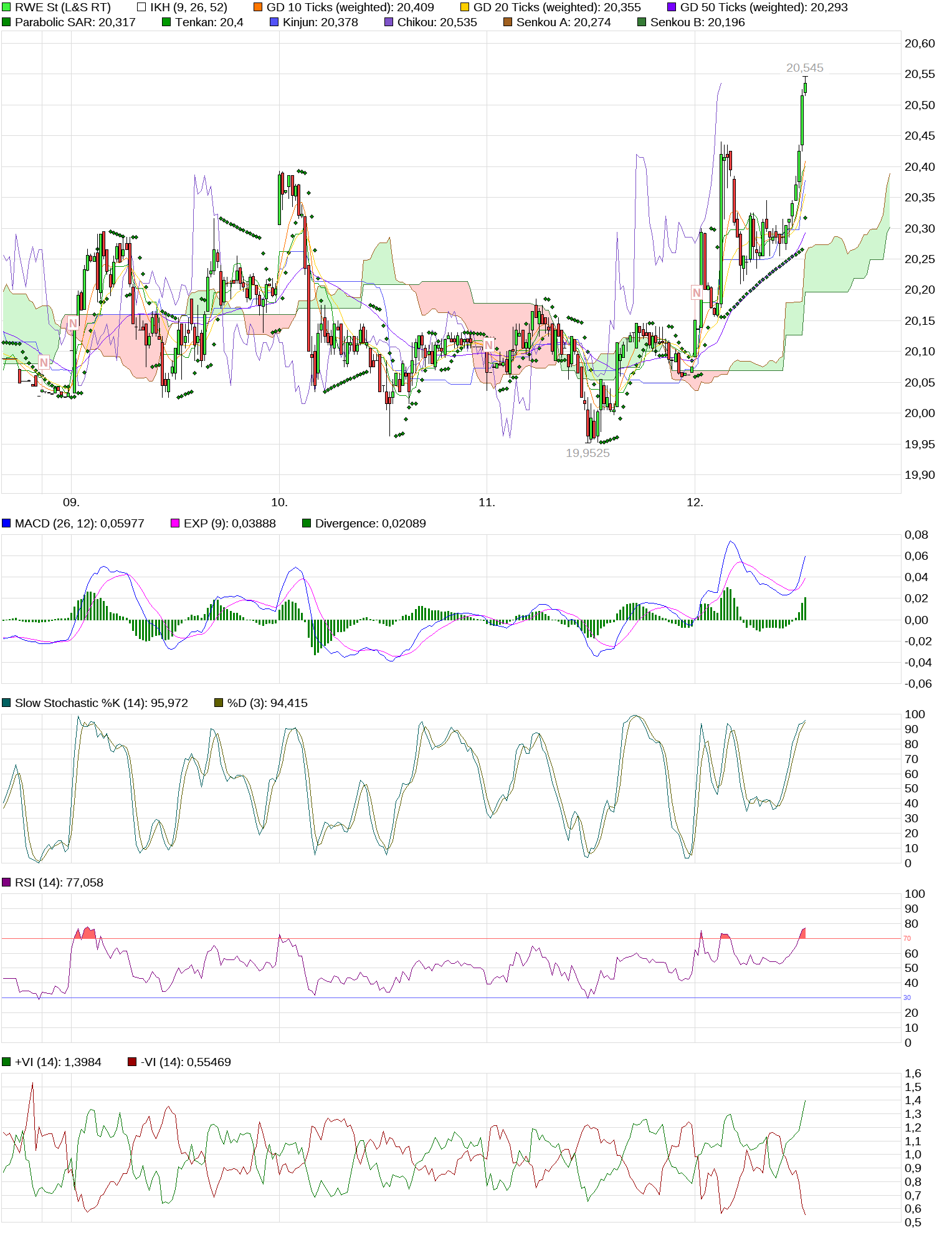The width and height of the screenshot is (947, 1235).
Task: Click the dark red -VI (14) swatch
Action: point(132,1062)
